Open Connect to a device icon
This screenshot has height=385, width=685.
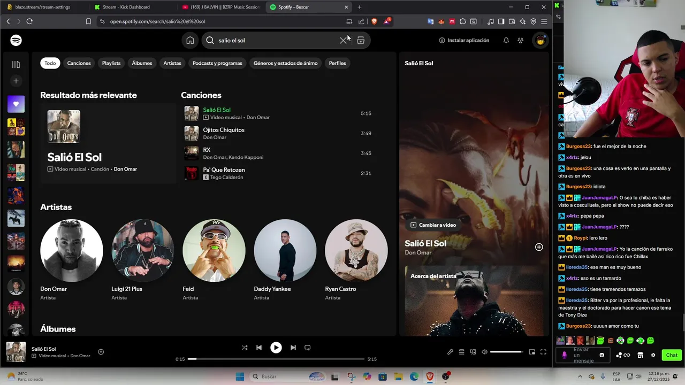point(473,352)
